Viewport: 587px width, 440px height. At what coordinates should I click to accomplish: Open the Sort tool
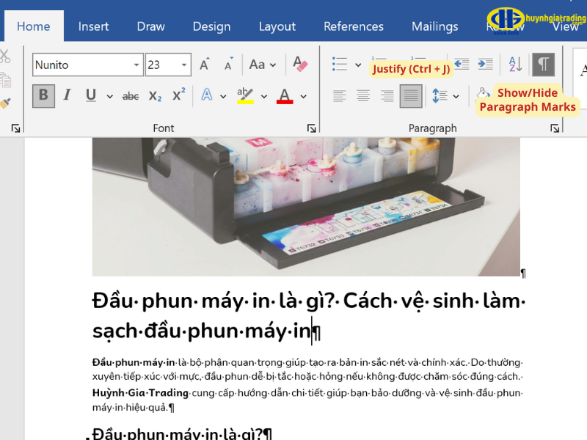[x=515, y=65]
